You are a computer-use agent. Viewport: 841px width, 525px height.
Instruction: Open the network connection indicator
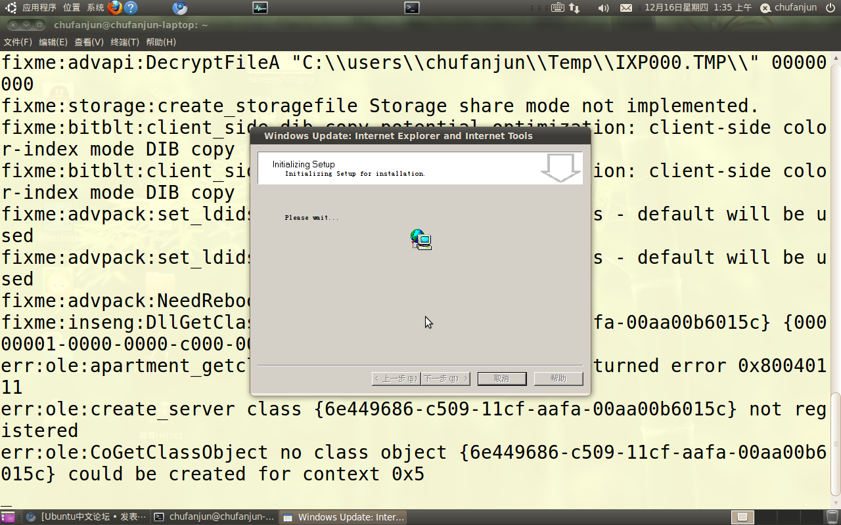(x=574, y=8)
